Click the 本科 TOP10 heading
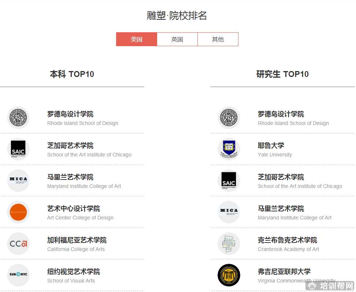Screen dimensions: 356x292 [x=72, y=74]
